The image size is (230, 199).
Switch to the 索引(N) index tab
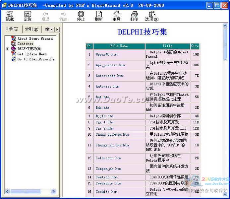32,29
